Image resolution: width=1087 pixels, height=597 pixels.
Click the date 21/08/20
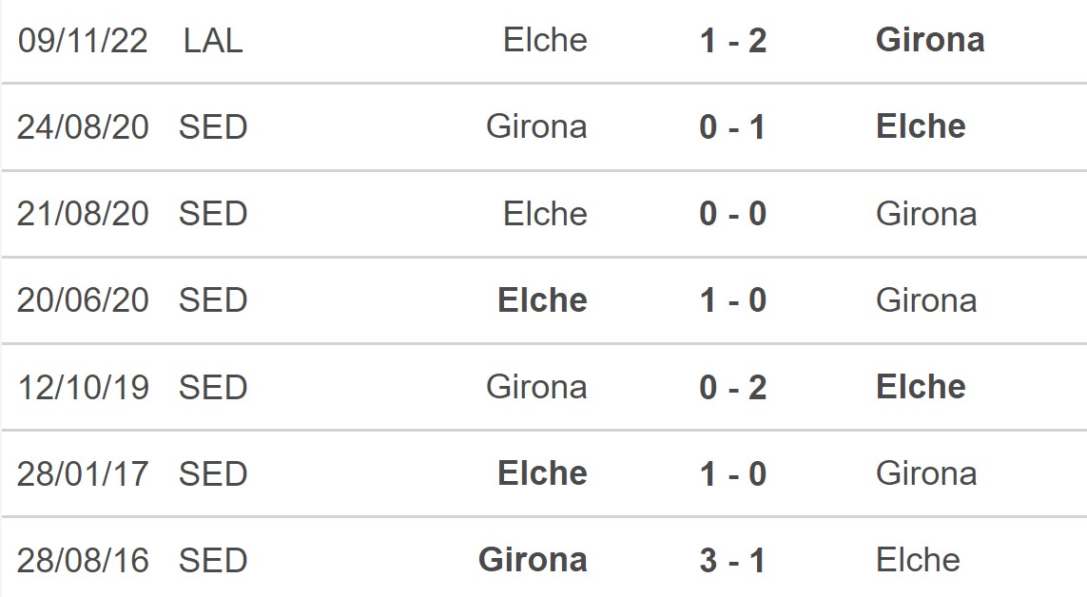[83, 213]
